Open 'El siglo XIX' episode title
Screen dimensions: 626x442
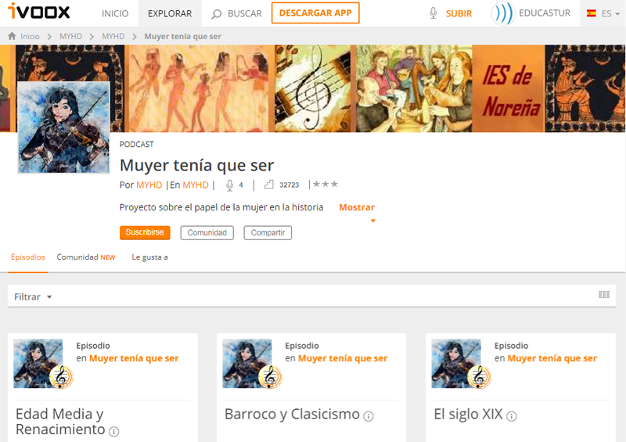468,414
